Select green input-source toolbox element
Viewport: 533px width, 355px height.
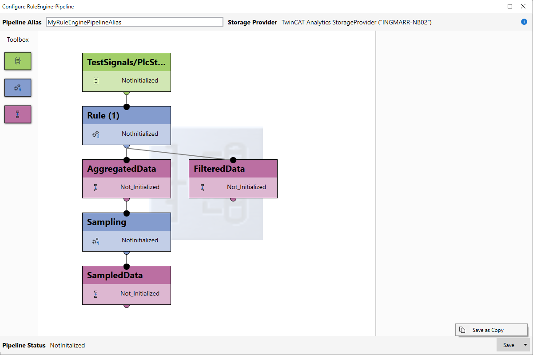[18, 61]
